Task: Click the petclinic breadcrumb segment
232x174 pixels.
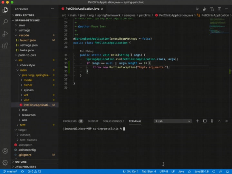Action: 145,15
